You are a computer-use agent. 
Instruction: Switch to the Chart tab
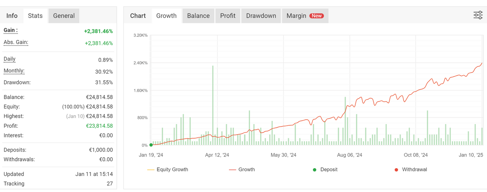138,16
